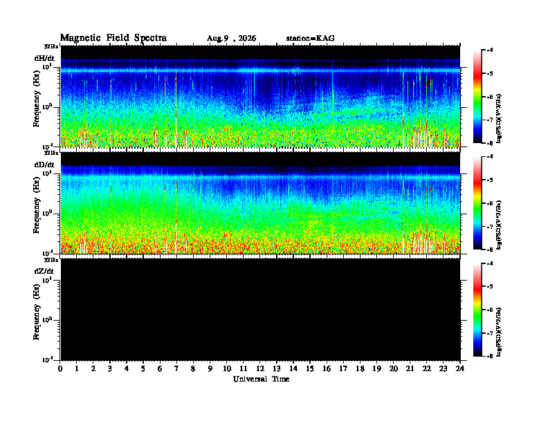
Task: Click hour "5" on the Universal Time axis
Action: tap(143, 368)
